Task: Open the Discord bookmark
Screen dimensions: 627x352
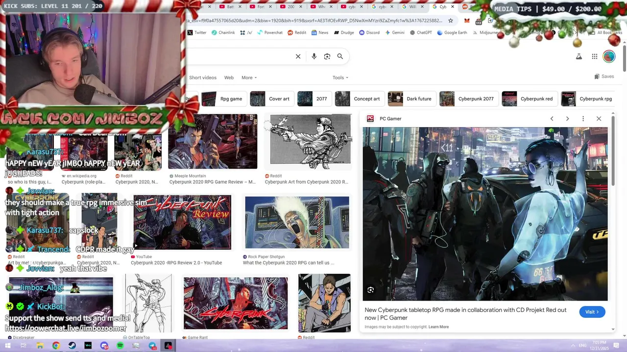Action: pos(369,33)
